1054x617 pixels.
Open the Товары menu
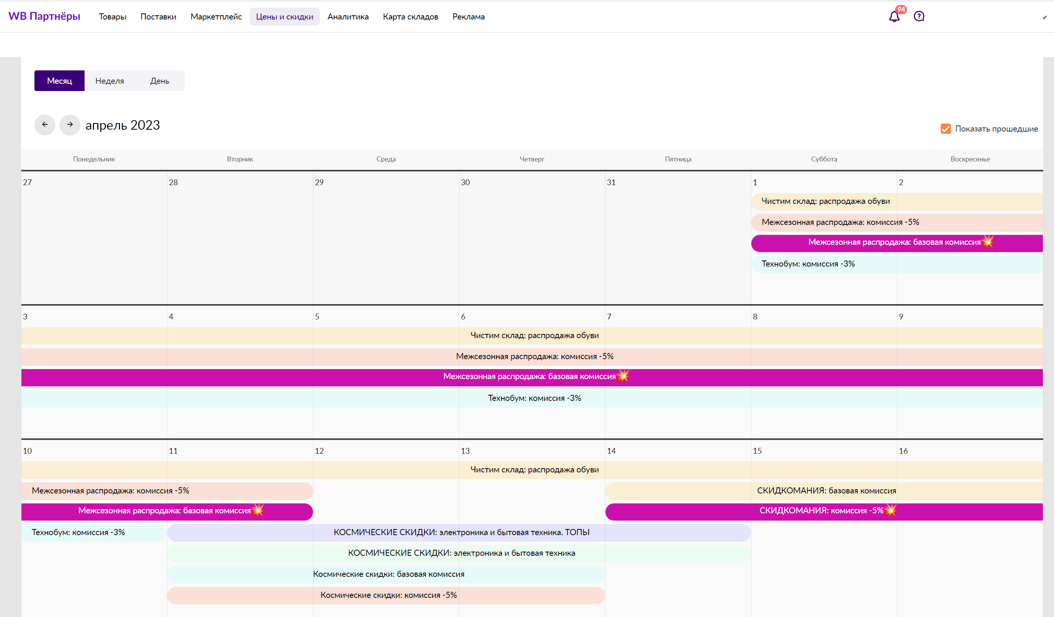click(113, 17)
